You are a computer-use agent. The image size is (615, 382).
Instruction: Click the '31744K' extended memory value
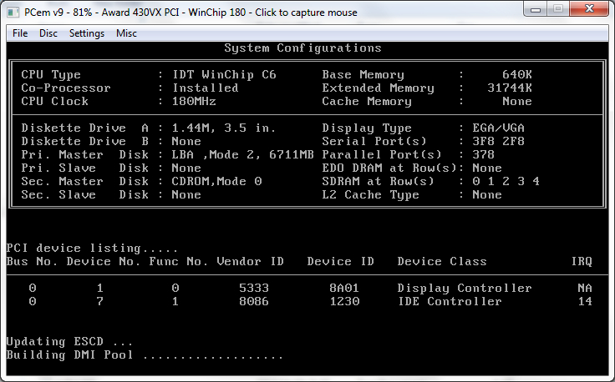point(510,88)
